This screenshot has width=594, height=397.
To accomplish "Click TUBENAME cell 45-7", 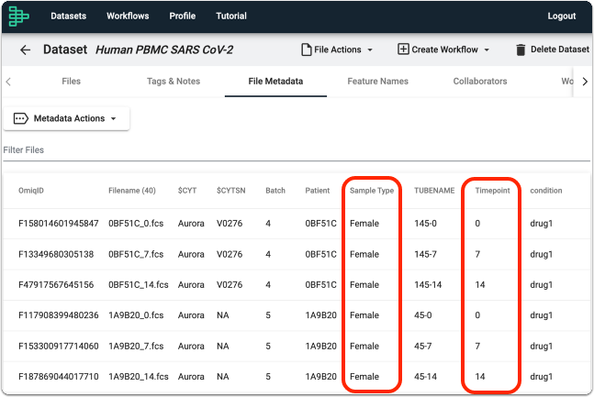I will click(422, 347).
